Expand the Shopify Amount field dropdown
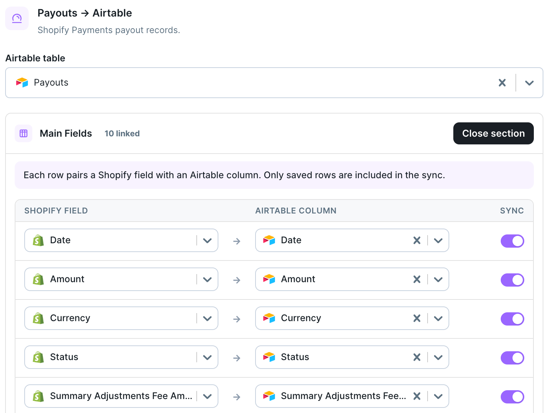Viewport: 550px width, 413px height. (207, 280)
